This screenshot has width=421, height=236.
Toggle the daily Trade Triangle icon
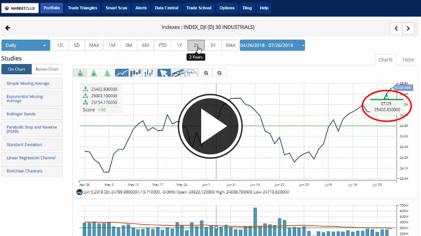click(x=107, y=73)
